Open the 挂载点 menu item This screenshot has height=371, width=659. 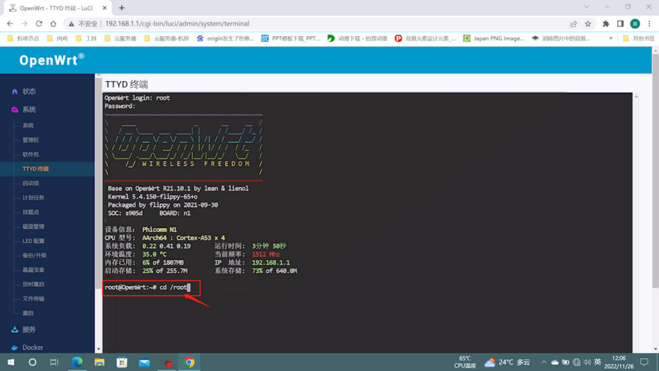(31, 212)
